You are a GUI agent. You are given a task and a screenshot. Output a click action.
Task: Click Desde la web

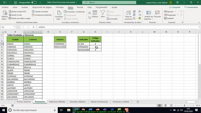point(15,15)
